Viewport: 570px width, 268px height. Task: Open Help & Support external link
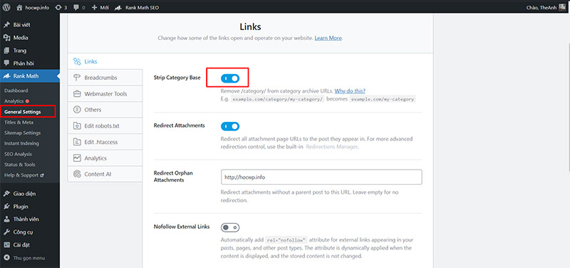coord(24,175)
